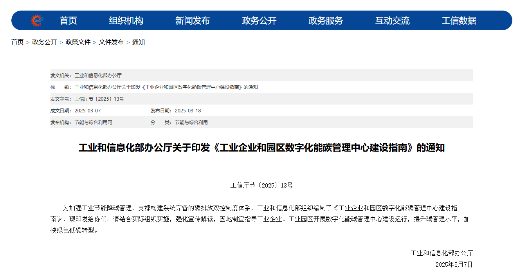Click the 发布机构 value 节能与综合利用司

tap(93, 123)
